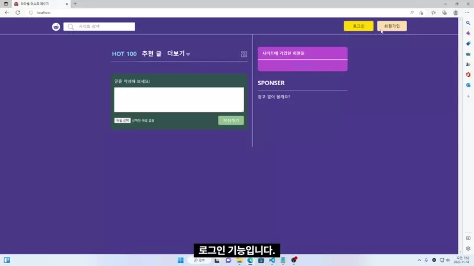Click the 회원가입 button
Screen dimensions: 474x266
coord(392,26)
